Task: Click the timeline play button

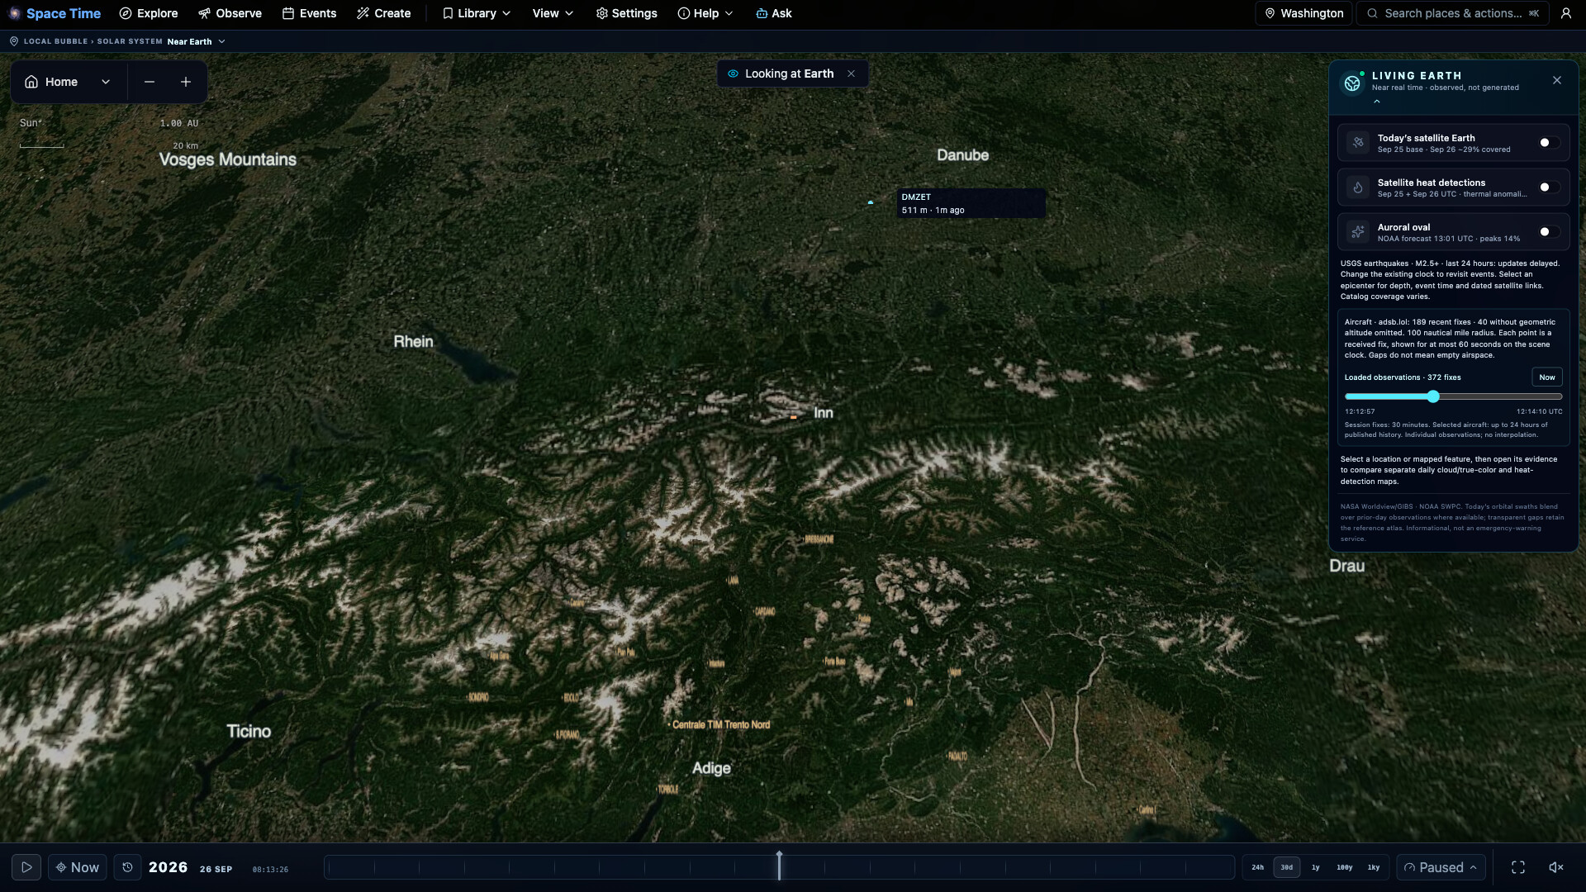Action: click(x=26, y=867)
